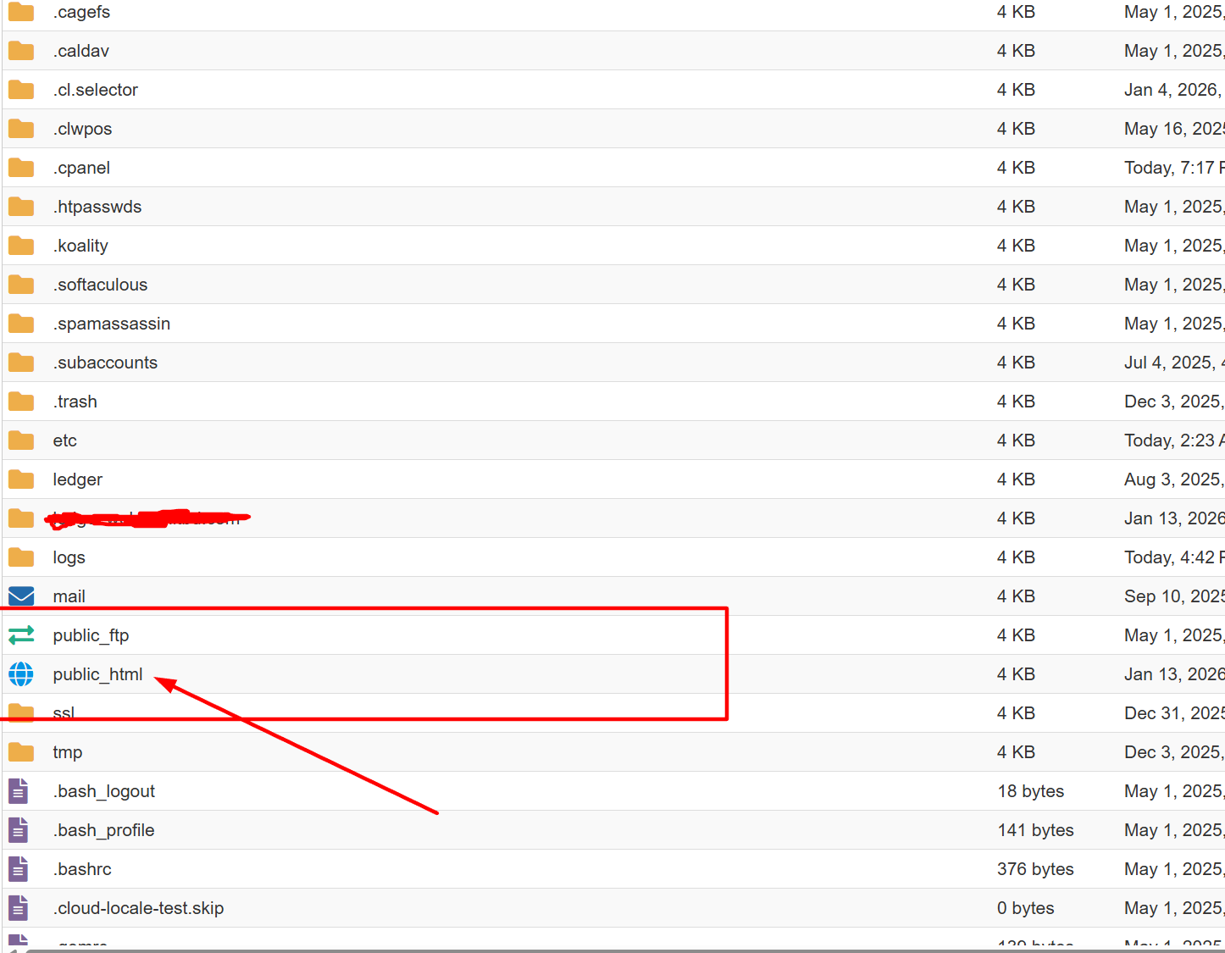Click the public_html size 4 KB
Screen dimensions: 1225x953
pyautogui.click(x=1016, y=674)
